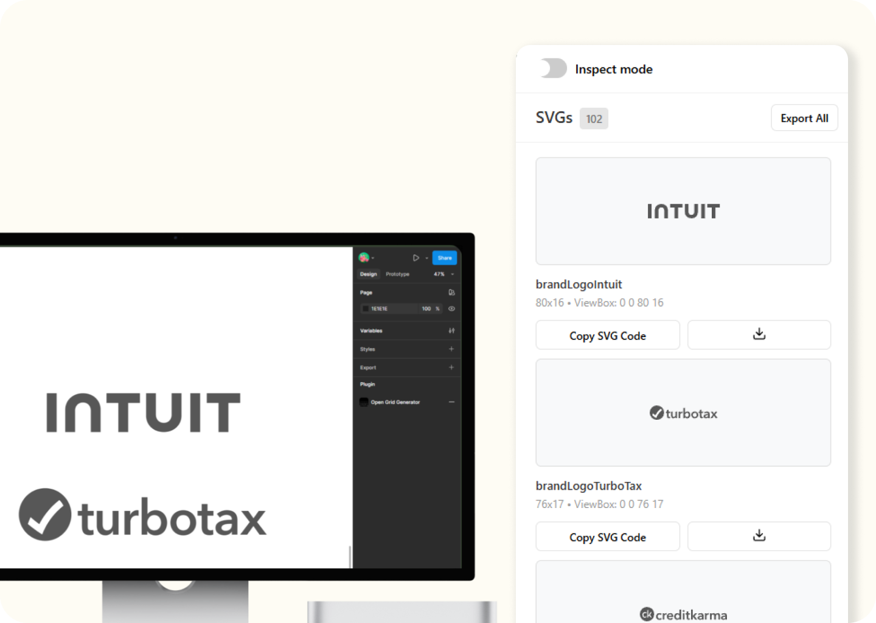Toggle the Inspect mode switch
This screenshot has width=876, height=623.
[x=553, y=69]
